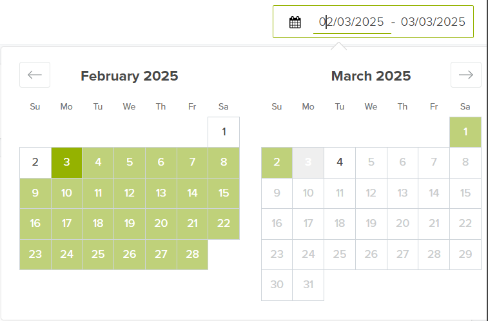
Task: Click the February 2025 month heading
Action: pyautogui.click(x=129, y=76)
